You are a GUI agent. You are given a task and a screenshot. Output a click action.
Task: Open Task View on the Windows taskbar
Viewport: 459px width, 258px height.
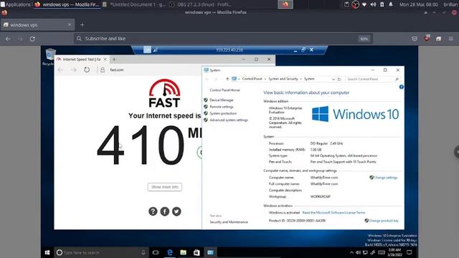click(x=156, y=252)
